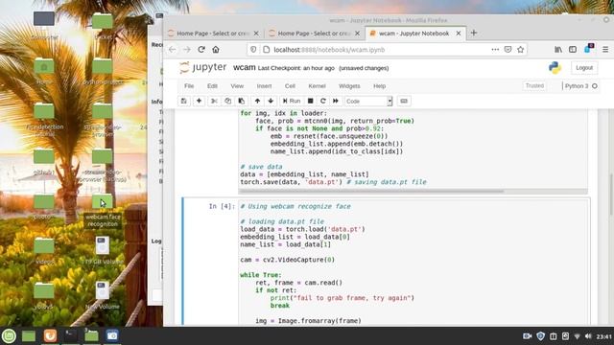
Task: Save the notebook with the floppy disk icon
Action: [x=183, y=101]
